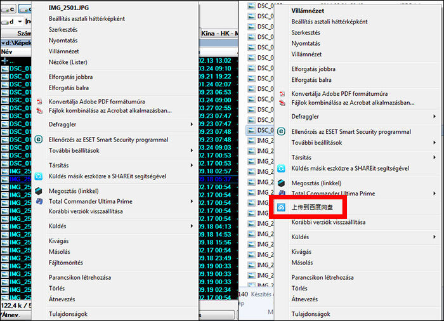Screen dimensions: 444x321
Task: Open the d drive dropdown in Total Commander
Action: (x=20, y=22)
